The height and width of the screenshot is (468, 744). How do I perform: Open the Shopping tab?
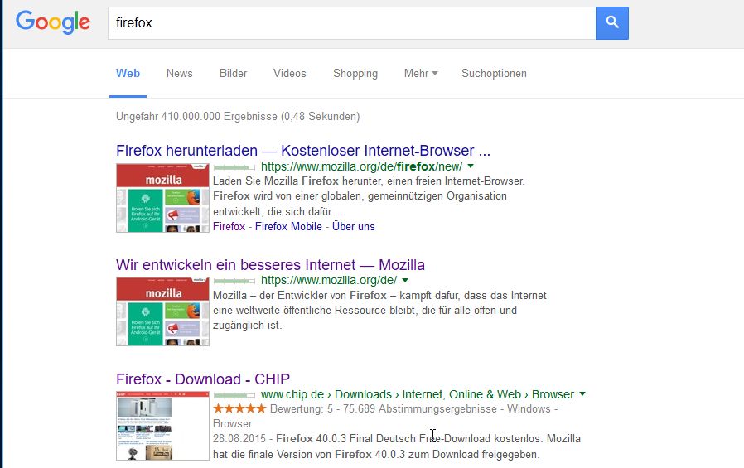(355, 74)
